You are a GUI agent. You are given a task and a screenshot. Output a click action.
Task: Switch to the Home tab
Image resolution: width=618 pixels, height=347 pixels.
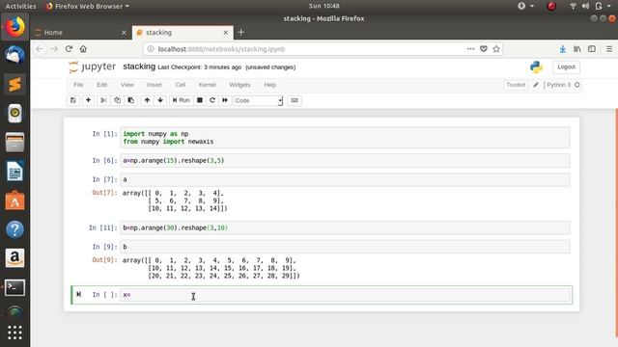coord(81,32)
